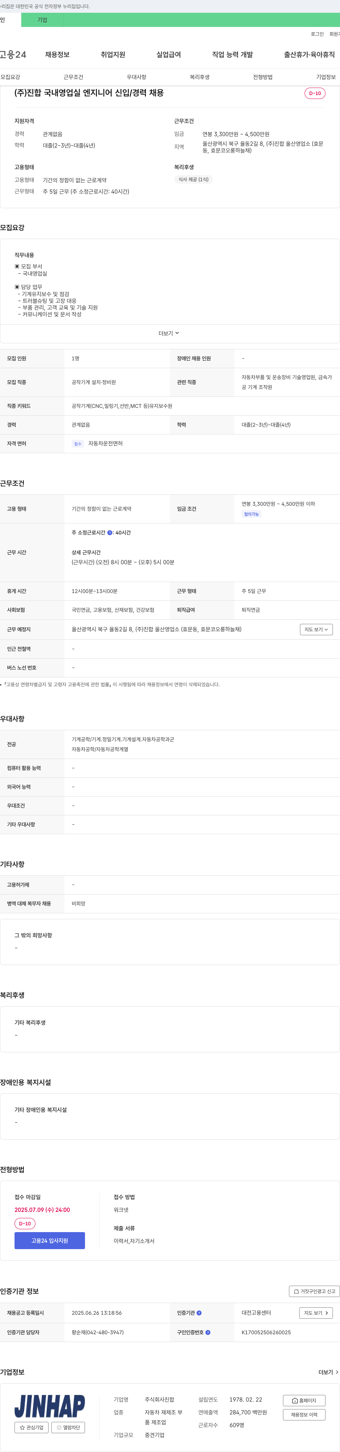Image resolution: width=340 pixels, height=1452 pixels.
Task: Jump to the 기업정보 section tab
Action: [x=326, y=77]
